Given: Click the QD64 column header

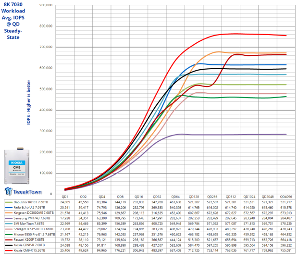Looking at the screenshot, I should point(175,197).
